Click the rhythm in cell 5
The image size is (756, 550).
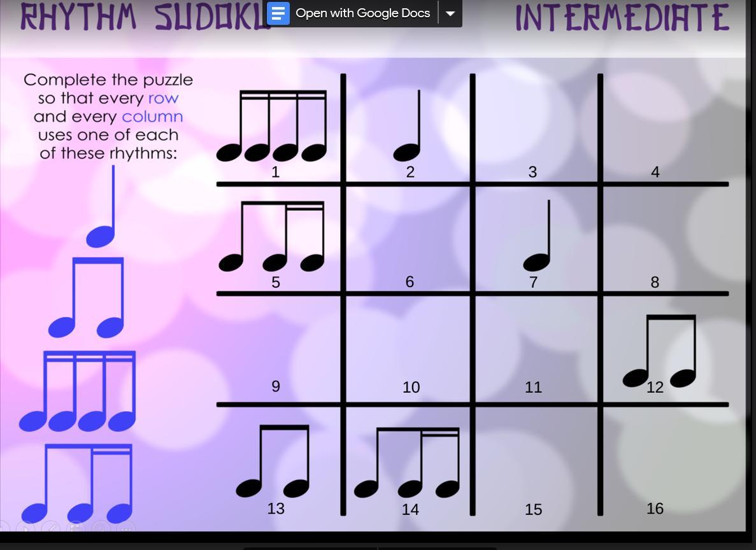pyautogui.click(x=271, y=236)
